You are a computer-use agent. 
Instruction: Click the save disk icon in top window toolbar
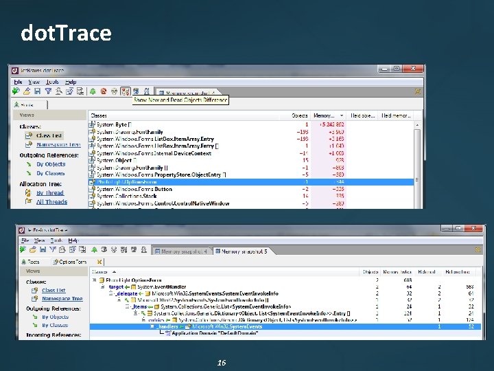(x=38, y=91)
